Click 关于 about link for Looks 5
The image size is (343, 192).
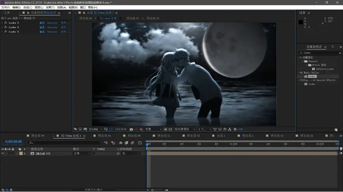(x=64, y=32)
